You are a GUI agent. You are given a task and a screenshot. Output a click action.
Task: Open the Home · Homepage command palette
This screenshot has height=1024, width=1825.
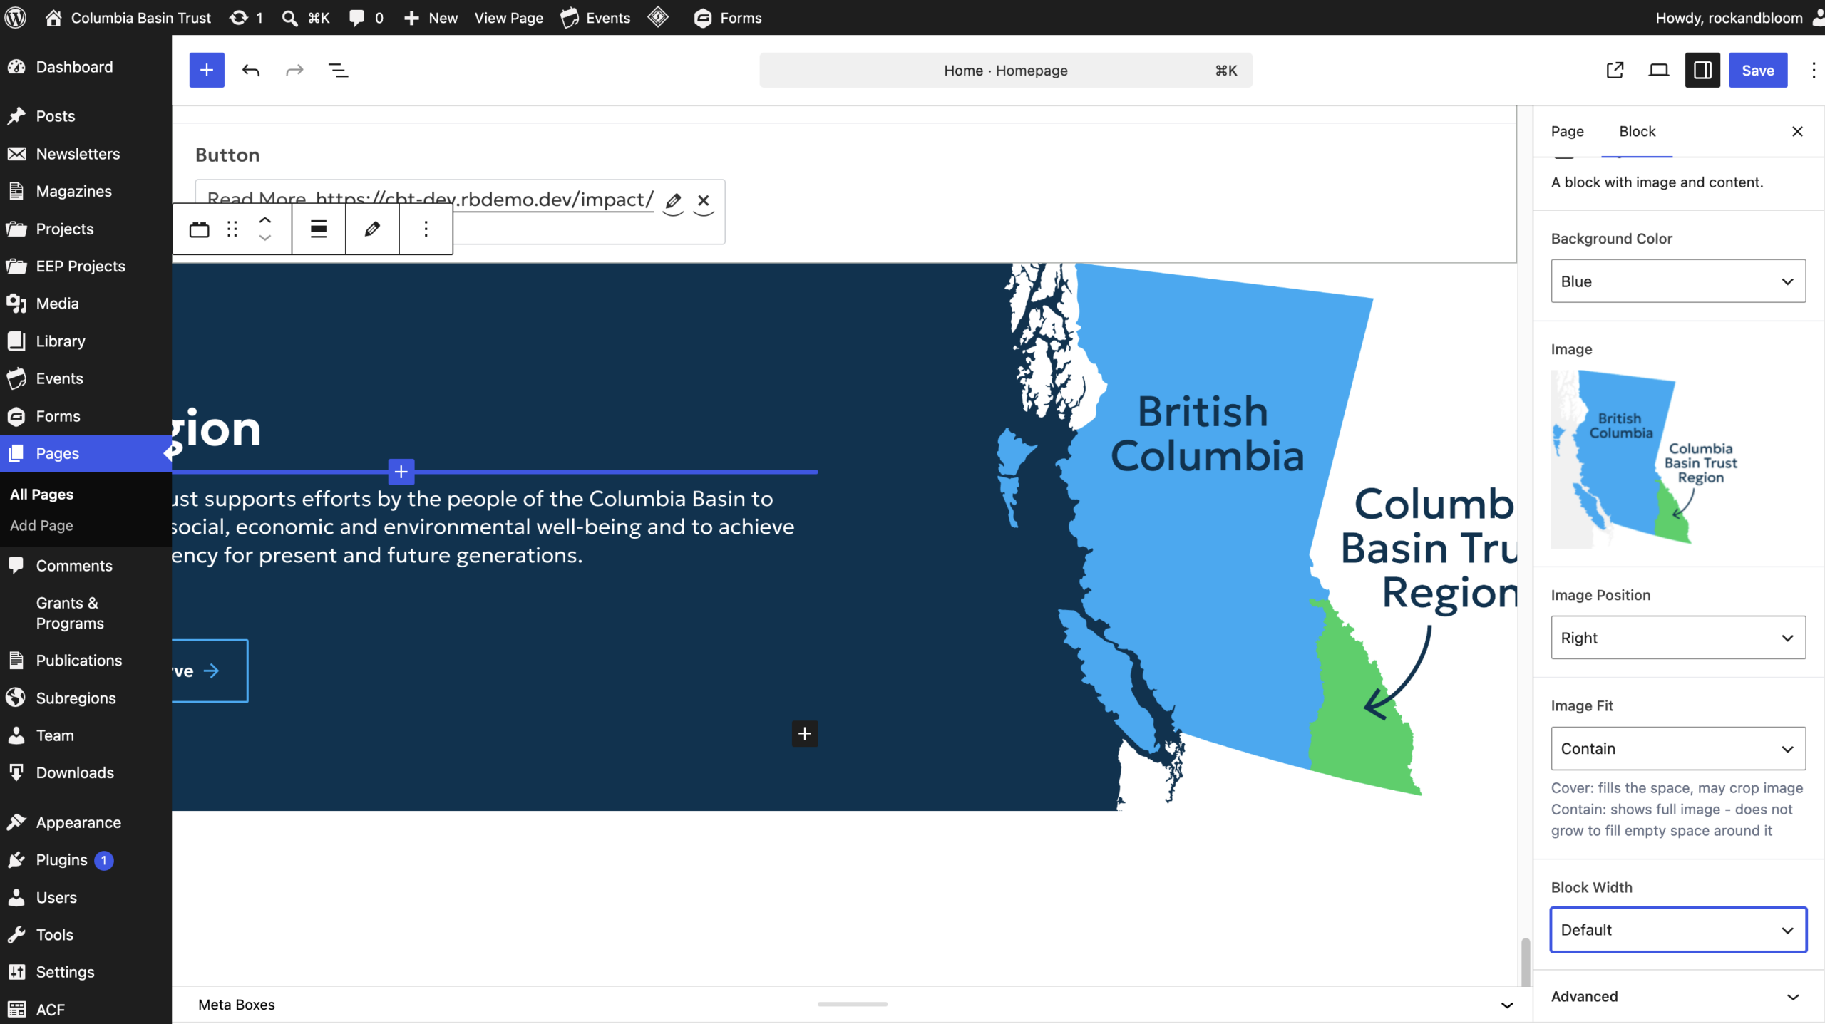[1005, 70]
